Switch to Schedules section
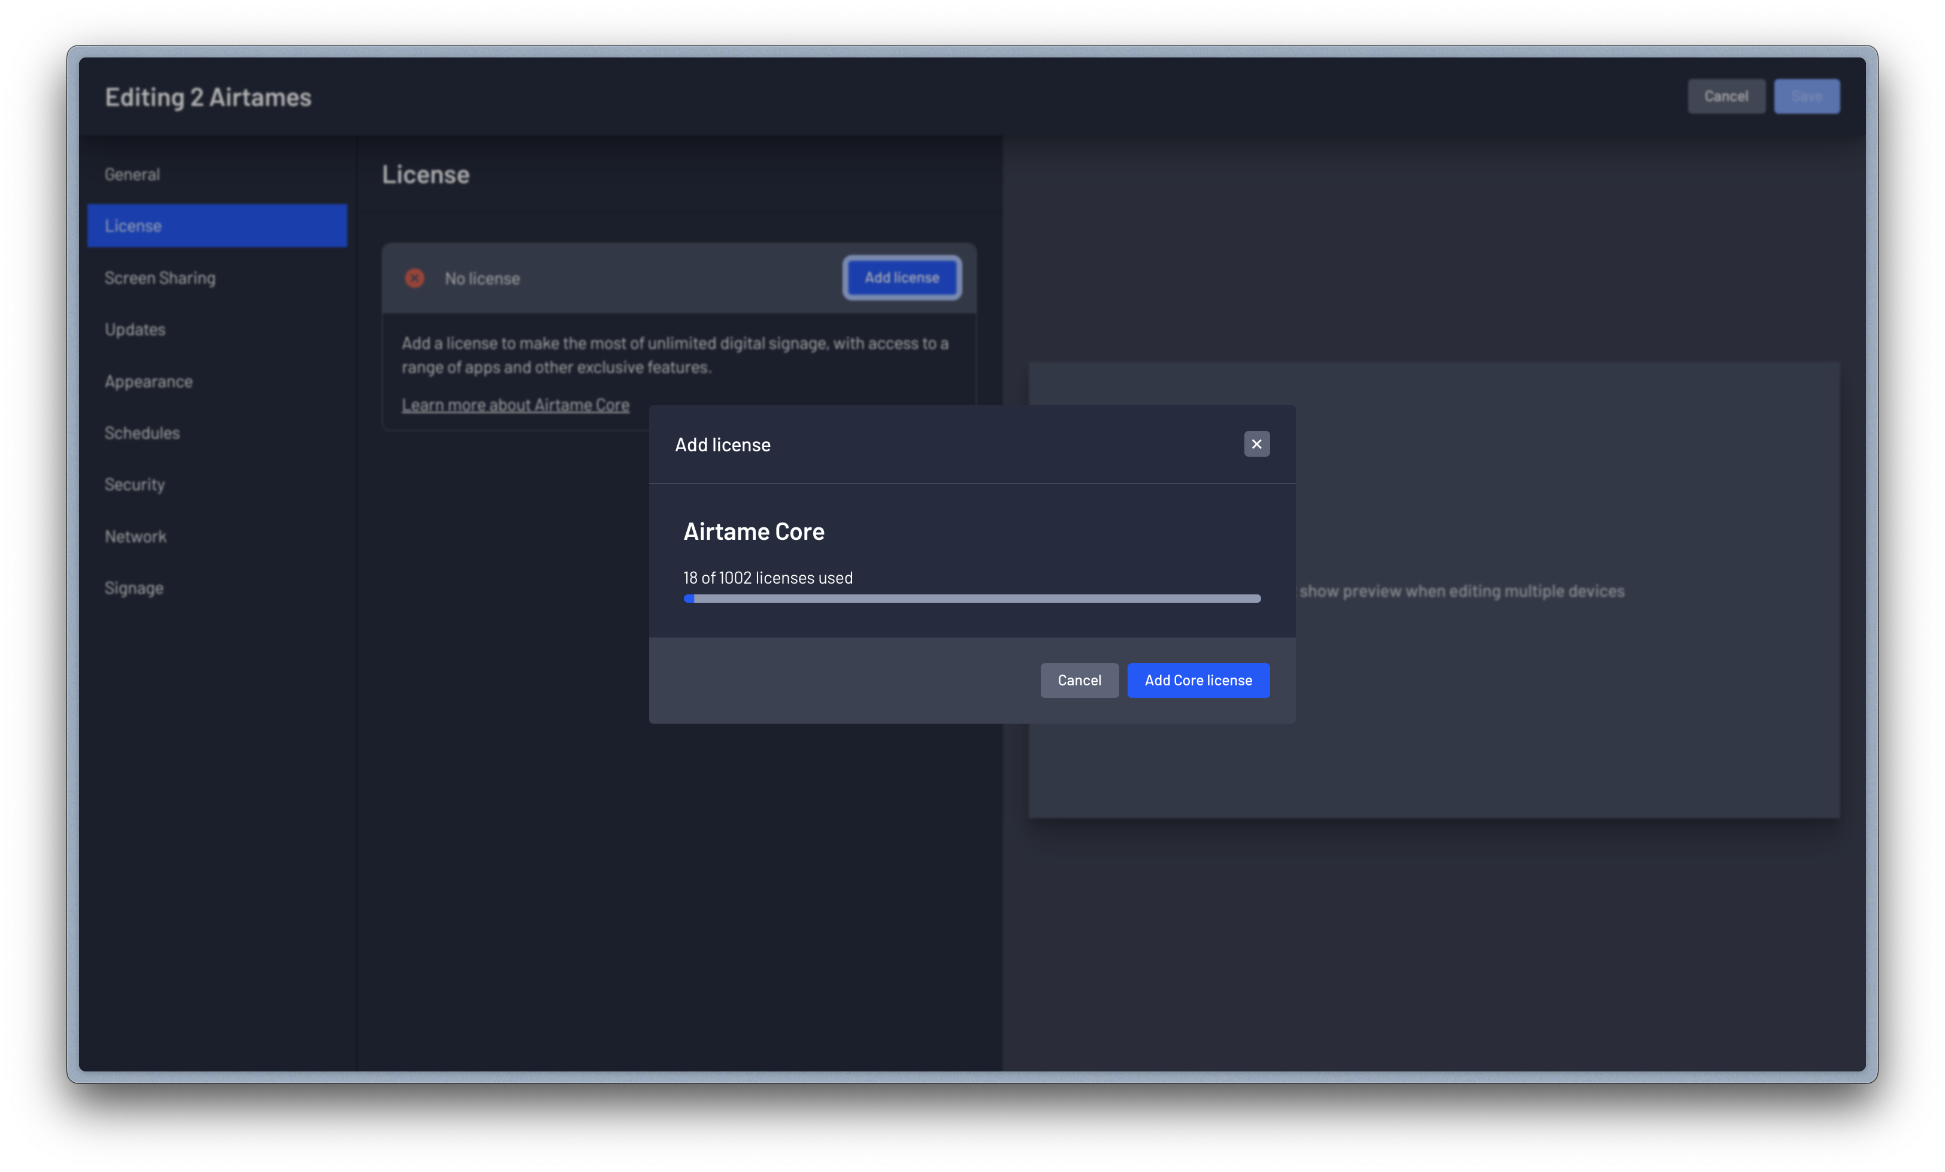Screen dimensions: 1945x1172 [x=217, y=433]
